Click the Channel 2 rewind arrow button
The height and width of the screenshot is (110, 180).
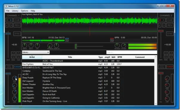tap(160, 25)
